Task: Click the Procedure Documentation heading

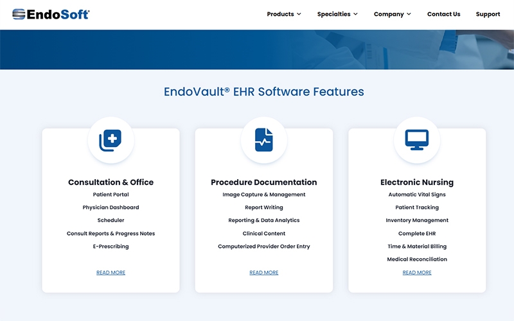Action: pos(264,182)
